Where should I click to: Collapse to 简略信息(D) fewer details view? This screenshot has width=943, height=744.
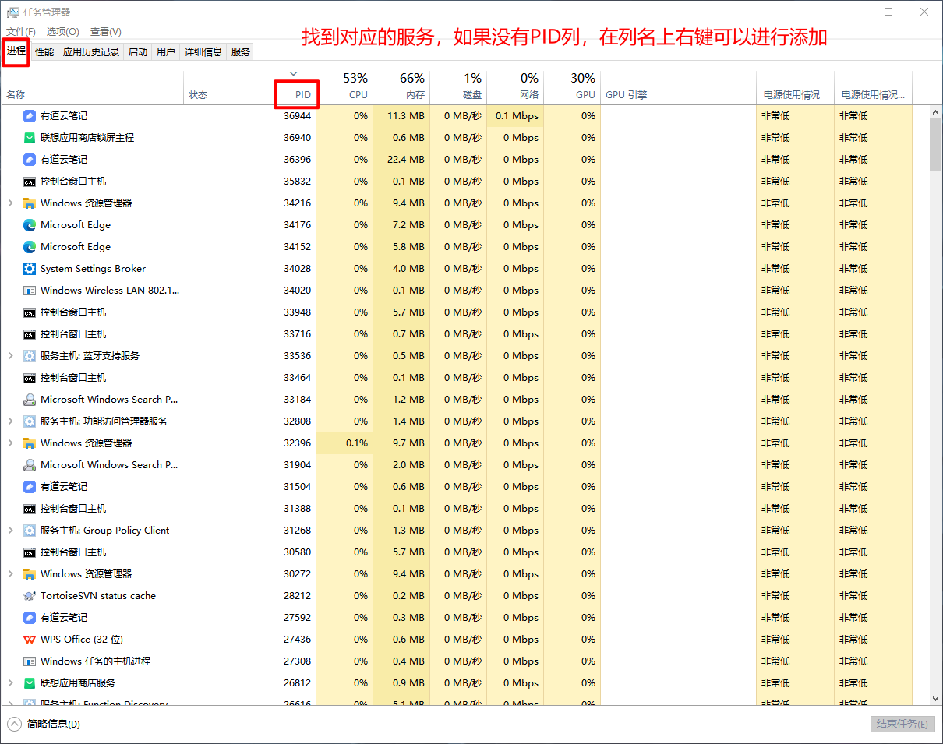tap(44, 724)
